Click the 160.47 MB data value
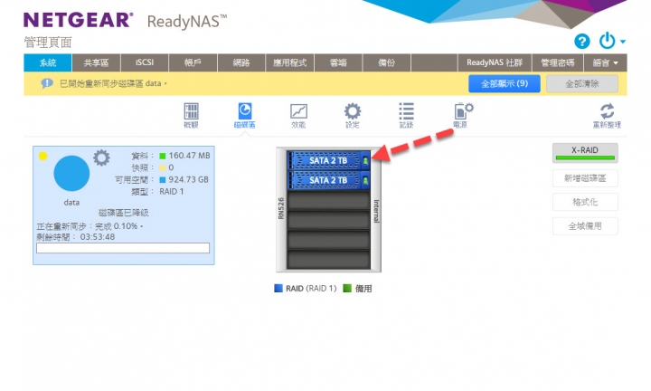This screenshot has width=651, height=391. 189,156
